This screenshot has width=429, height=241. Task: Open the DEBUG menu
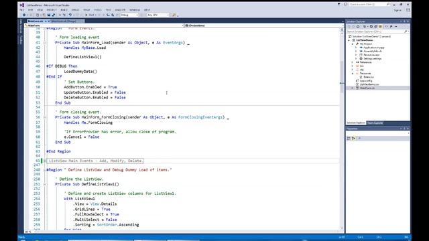75,10
